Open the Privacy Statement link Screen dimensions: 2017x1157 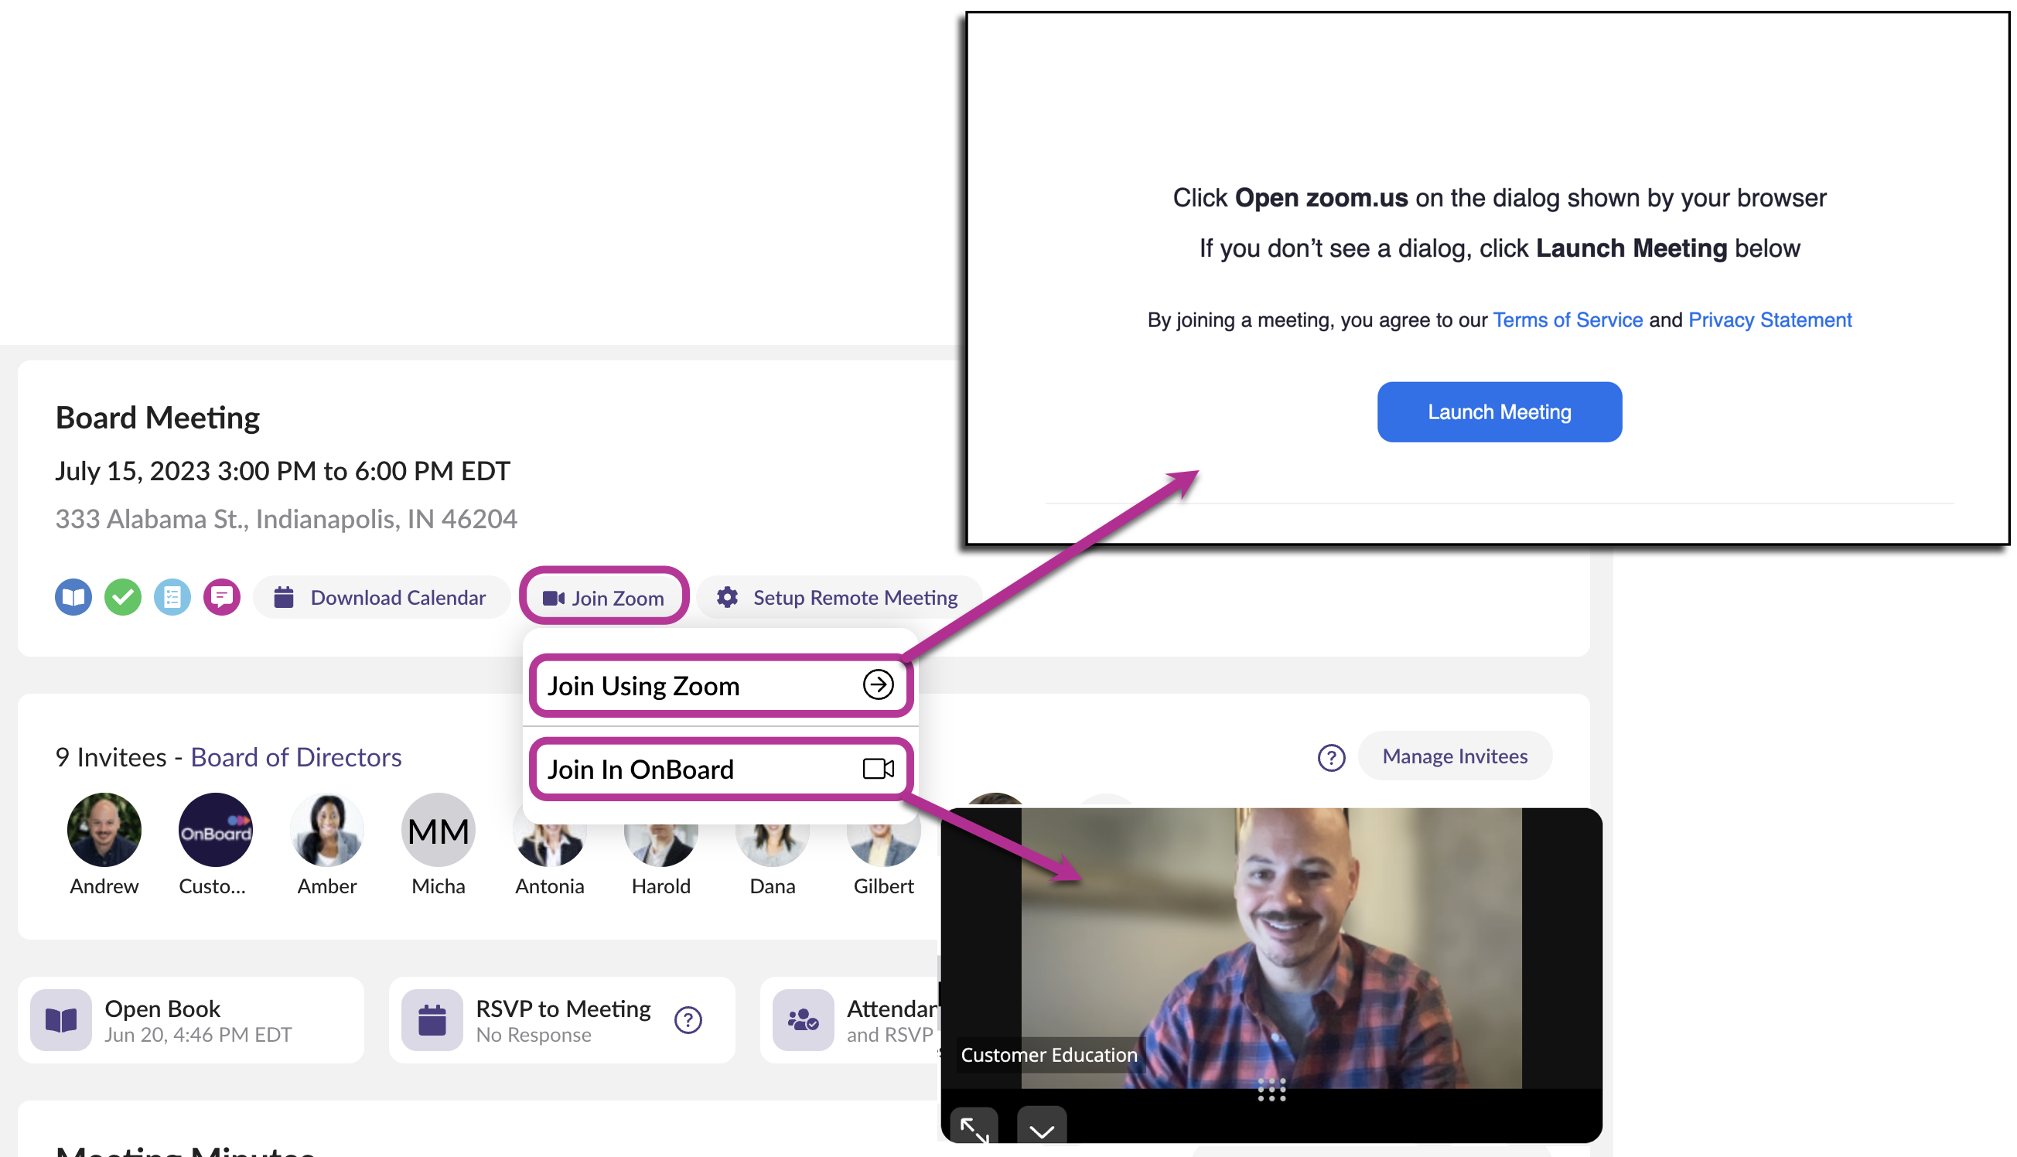point(1770,319)
